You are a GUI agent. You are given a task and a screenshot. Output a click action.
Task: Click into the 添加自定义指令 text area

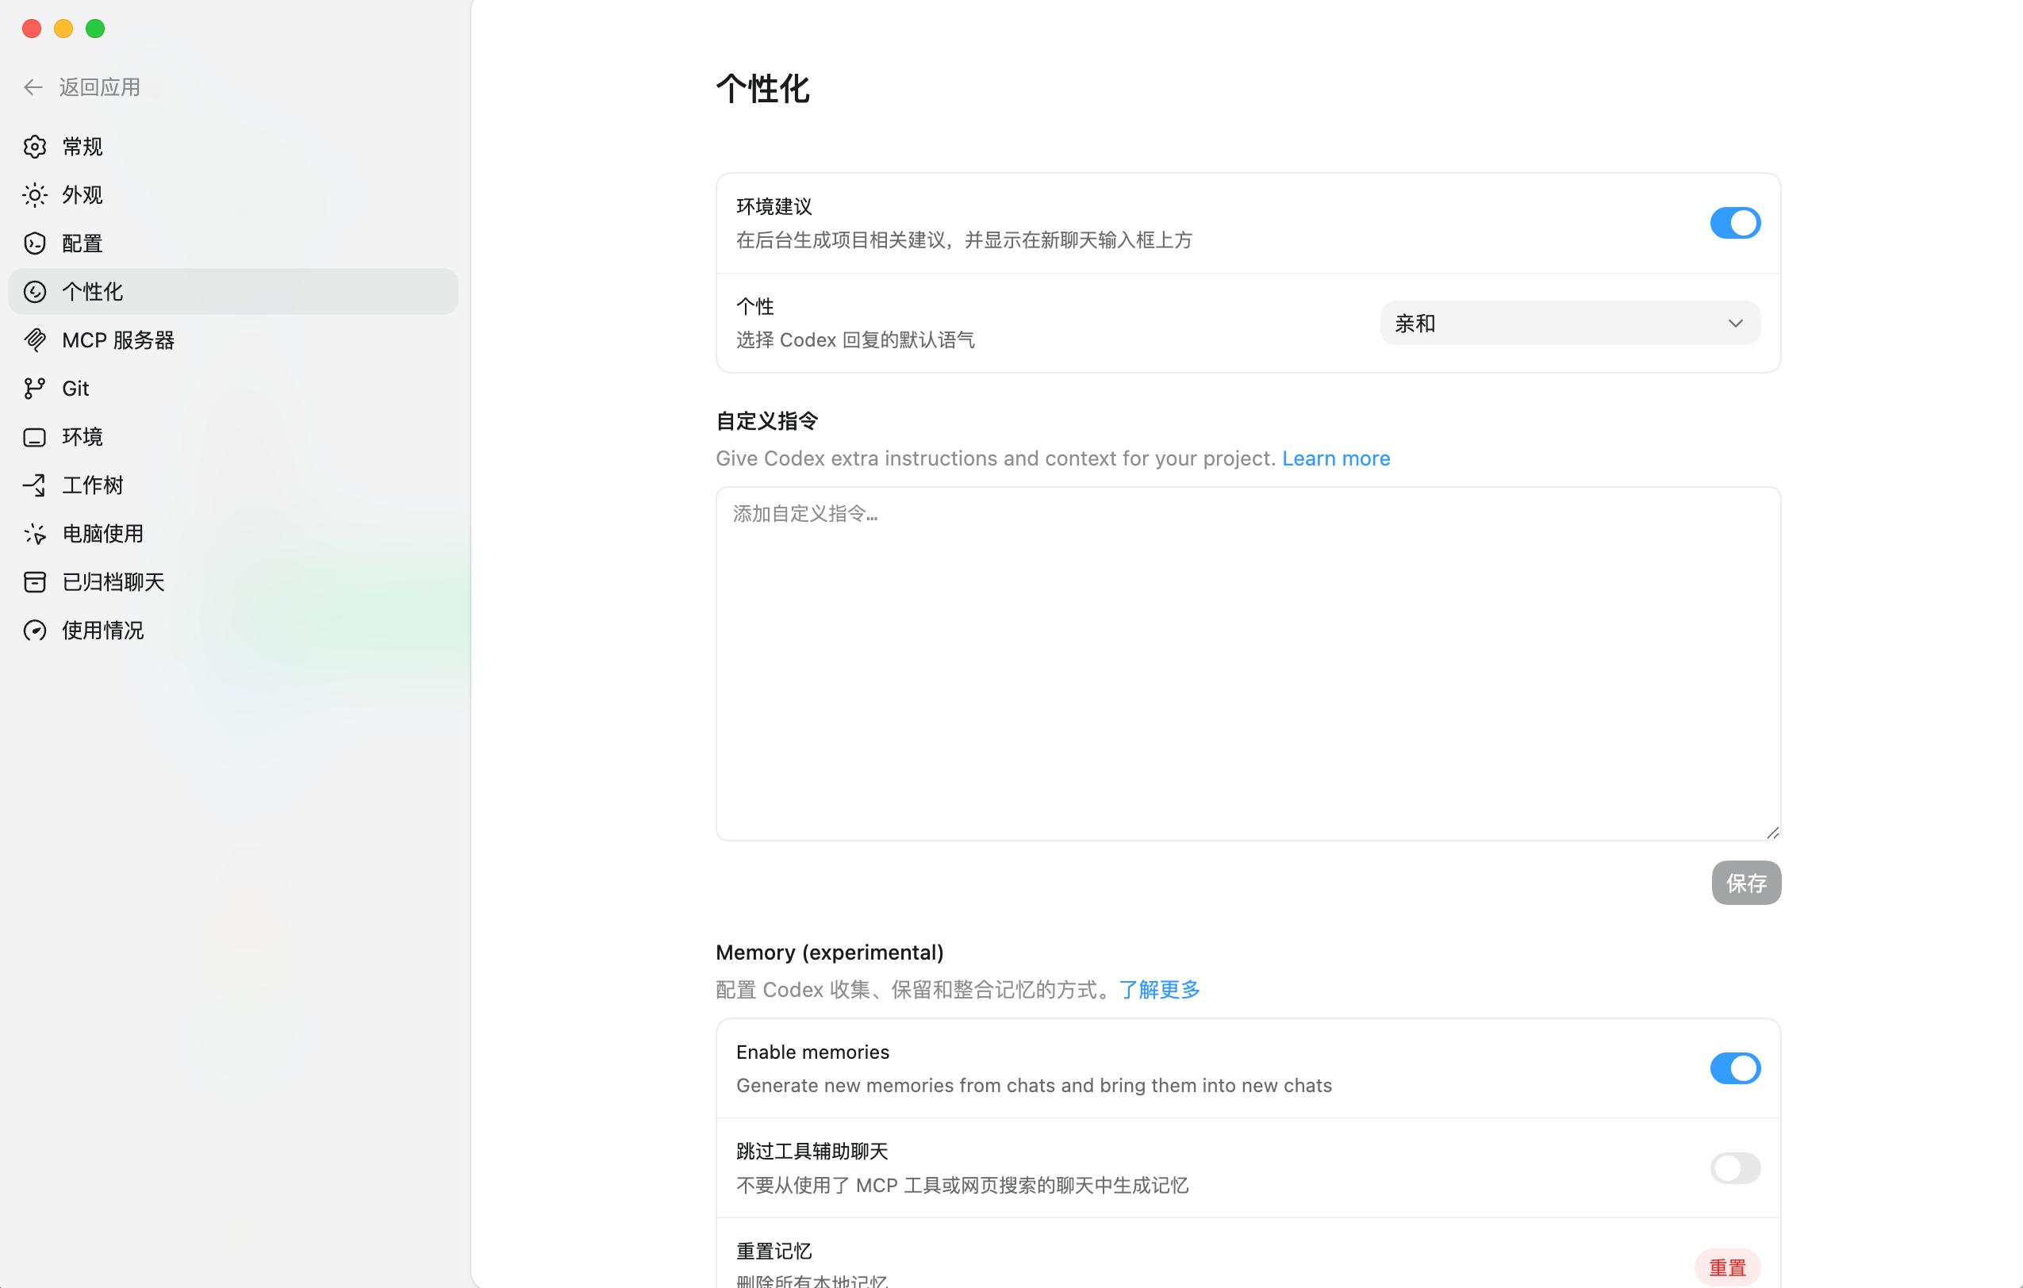(x=1248, y=663)
